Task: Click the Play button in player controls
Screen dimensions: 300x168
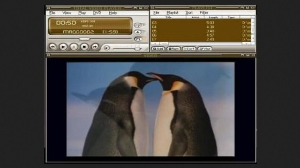Action: click(63, 47)
